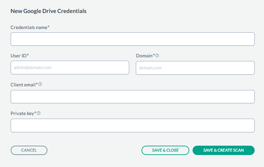Select the Domain input field
The image size is (264, 167).
point(195,68)
